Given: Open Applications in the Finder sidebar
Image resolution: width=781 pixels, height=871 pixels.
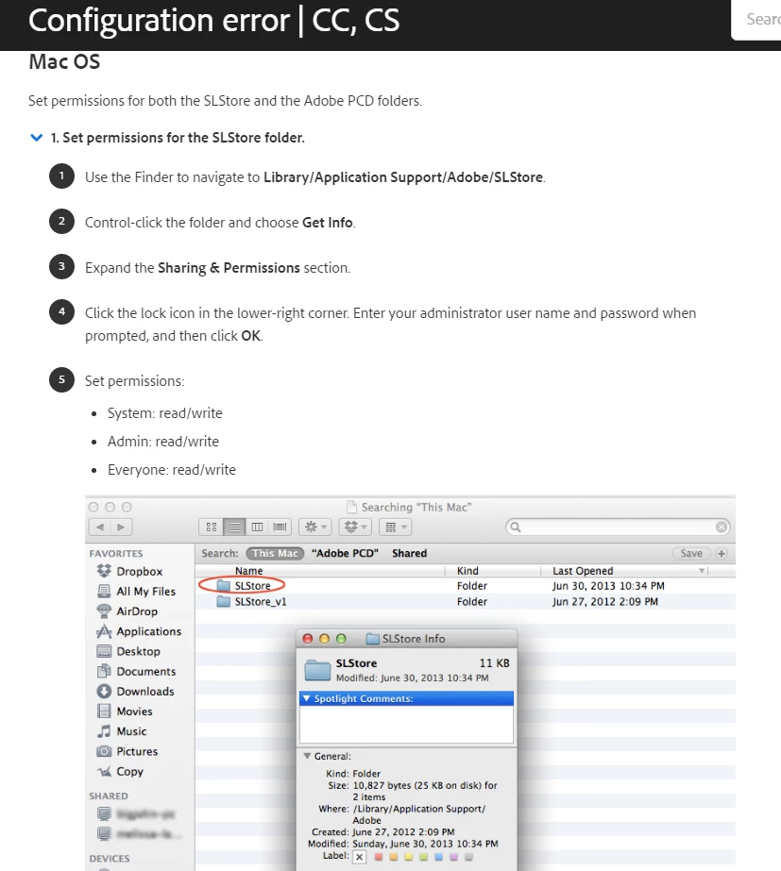Looking at the screenshot, I should (139, 631).
